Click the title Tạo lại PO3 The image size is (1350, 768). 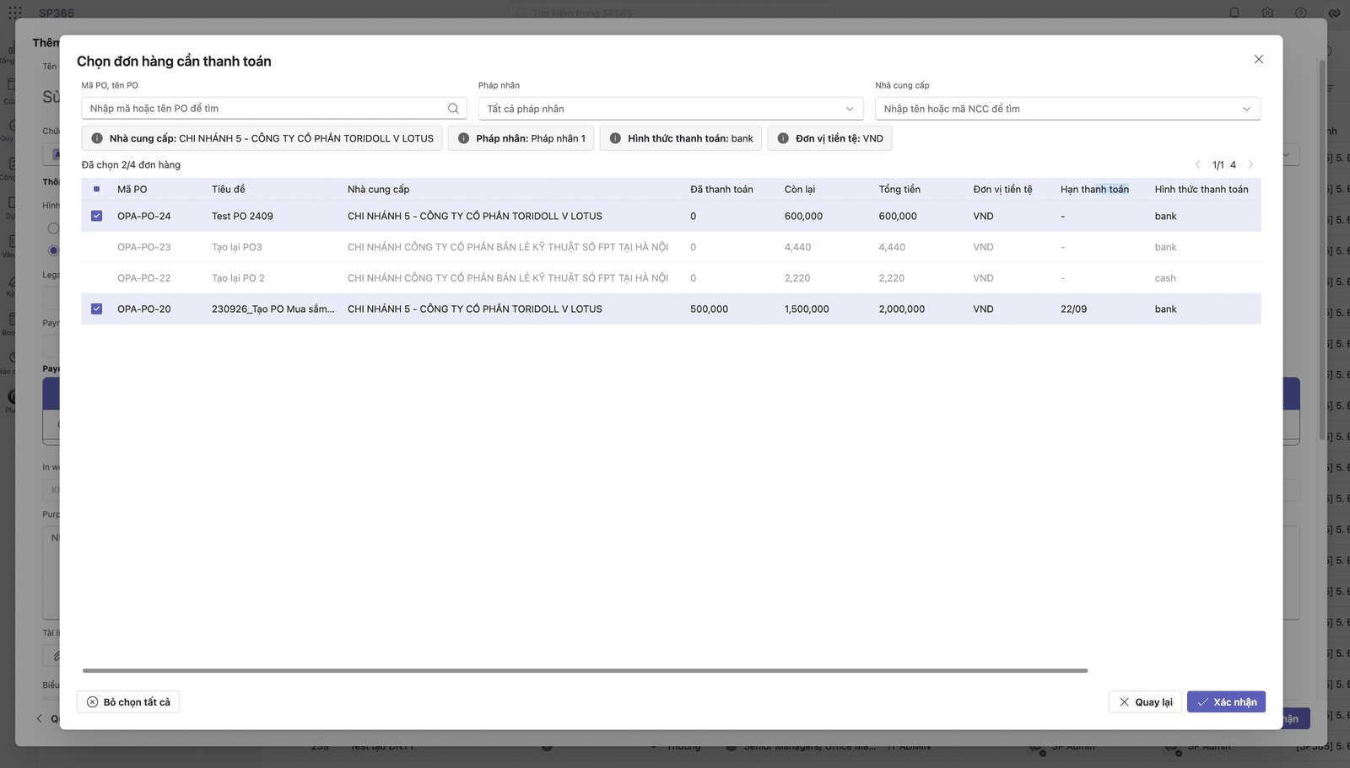click(x=237, y=247)
